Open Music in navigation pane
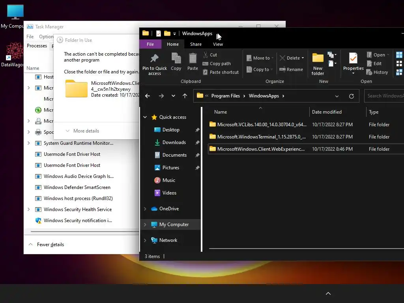Image resolution: width=404 pixels, height=303 pixels. click(169, 180)
